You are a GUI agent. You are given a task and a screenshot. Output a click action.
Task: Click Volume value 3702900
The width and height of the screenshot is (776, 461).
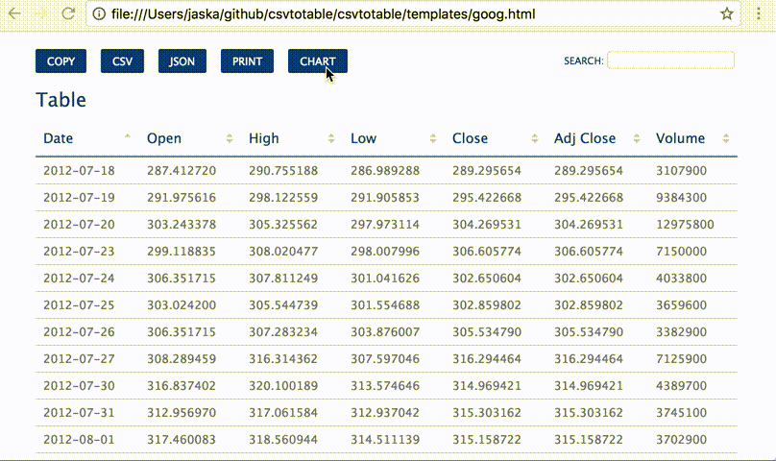coord(682,439)
